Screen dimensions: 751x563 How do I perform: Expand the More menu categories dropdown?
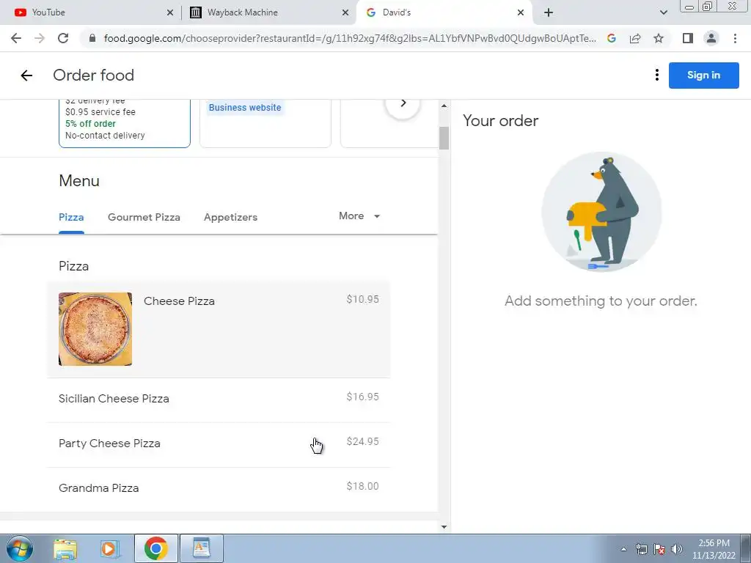pyautogui.click(x=359, y=216)
